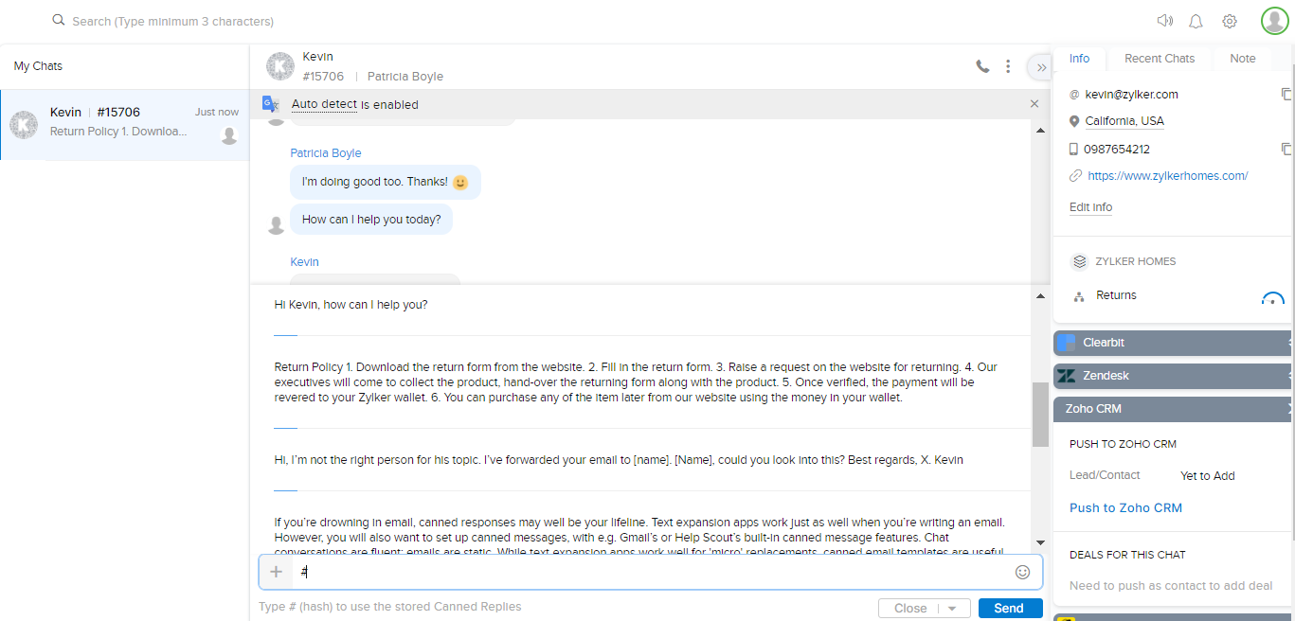Image resolution: width=1295 pixels, height=621 pixels.
Task: Click the Push to Zoho CRM link
Action: point(1125,508)
